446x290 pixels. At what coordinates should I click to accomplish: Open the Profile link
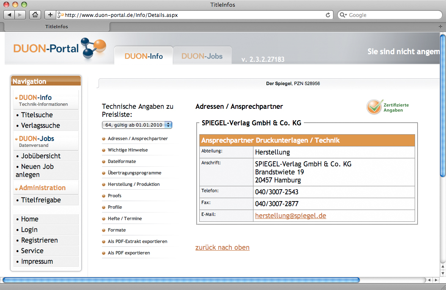tap(115, 207)
